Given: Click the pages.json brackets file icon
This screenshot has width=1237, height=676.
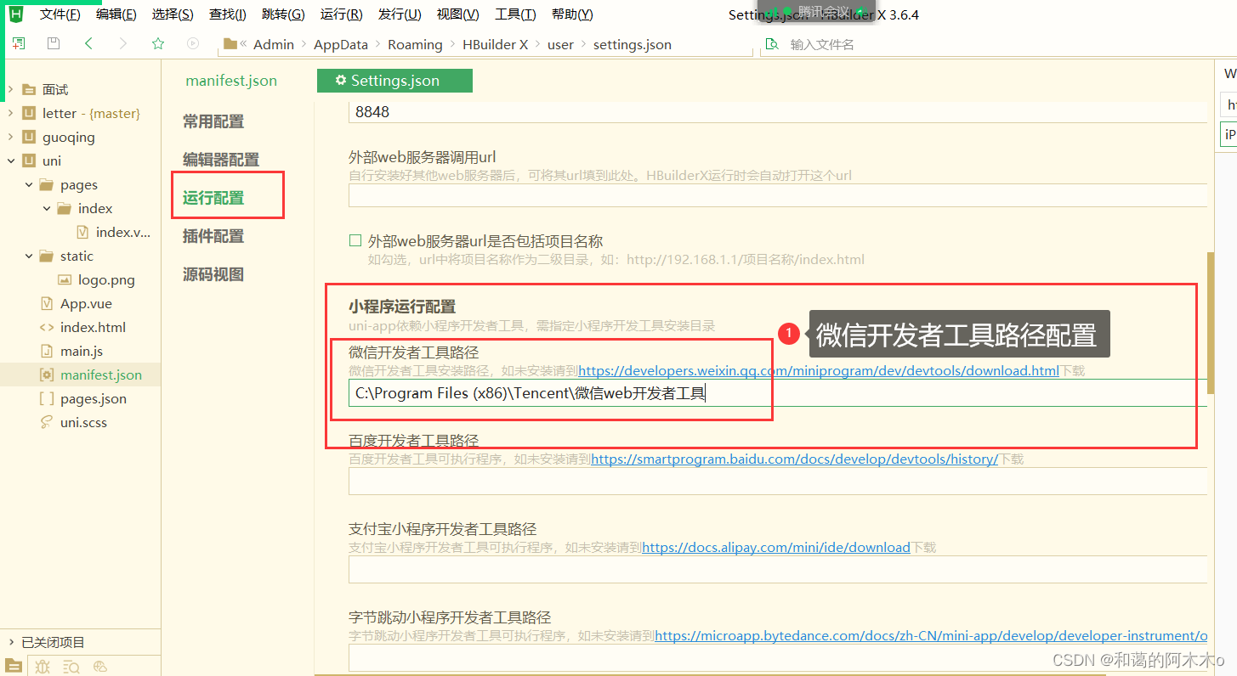Looking at the screenshot, I should point(47,398).
